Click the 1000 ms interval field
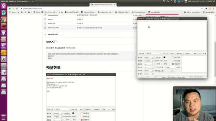Screen dimensions: 216x121 [171, 67]
